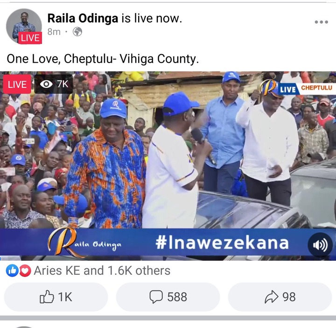The width and height of the screenshot is (336, 328).
Task: Click the share arrow icon
Action: point(271,297)
